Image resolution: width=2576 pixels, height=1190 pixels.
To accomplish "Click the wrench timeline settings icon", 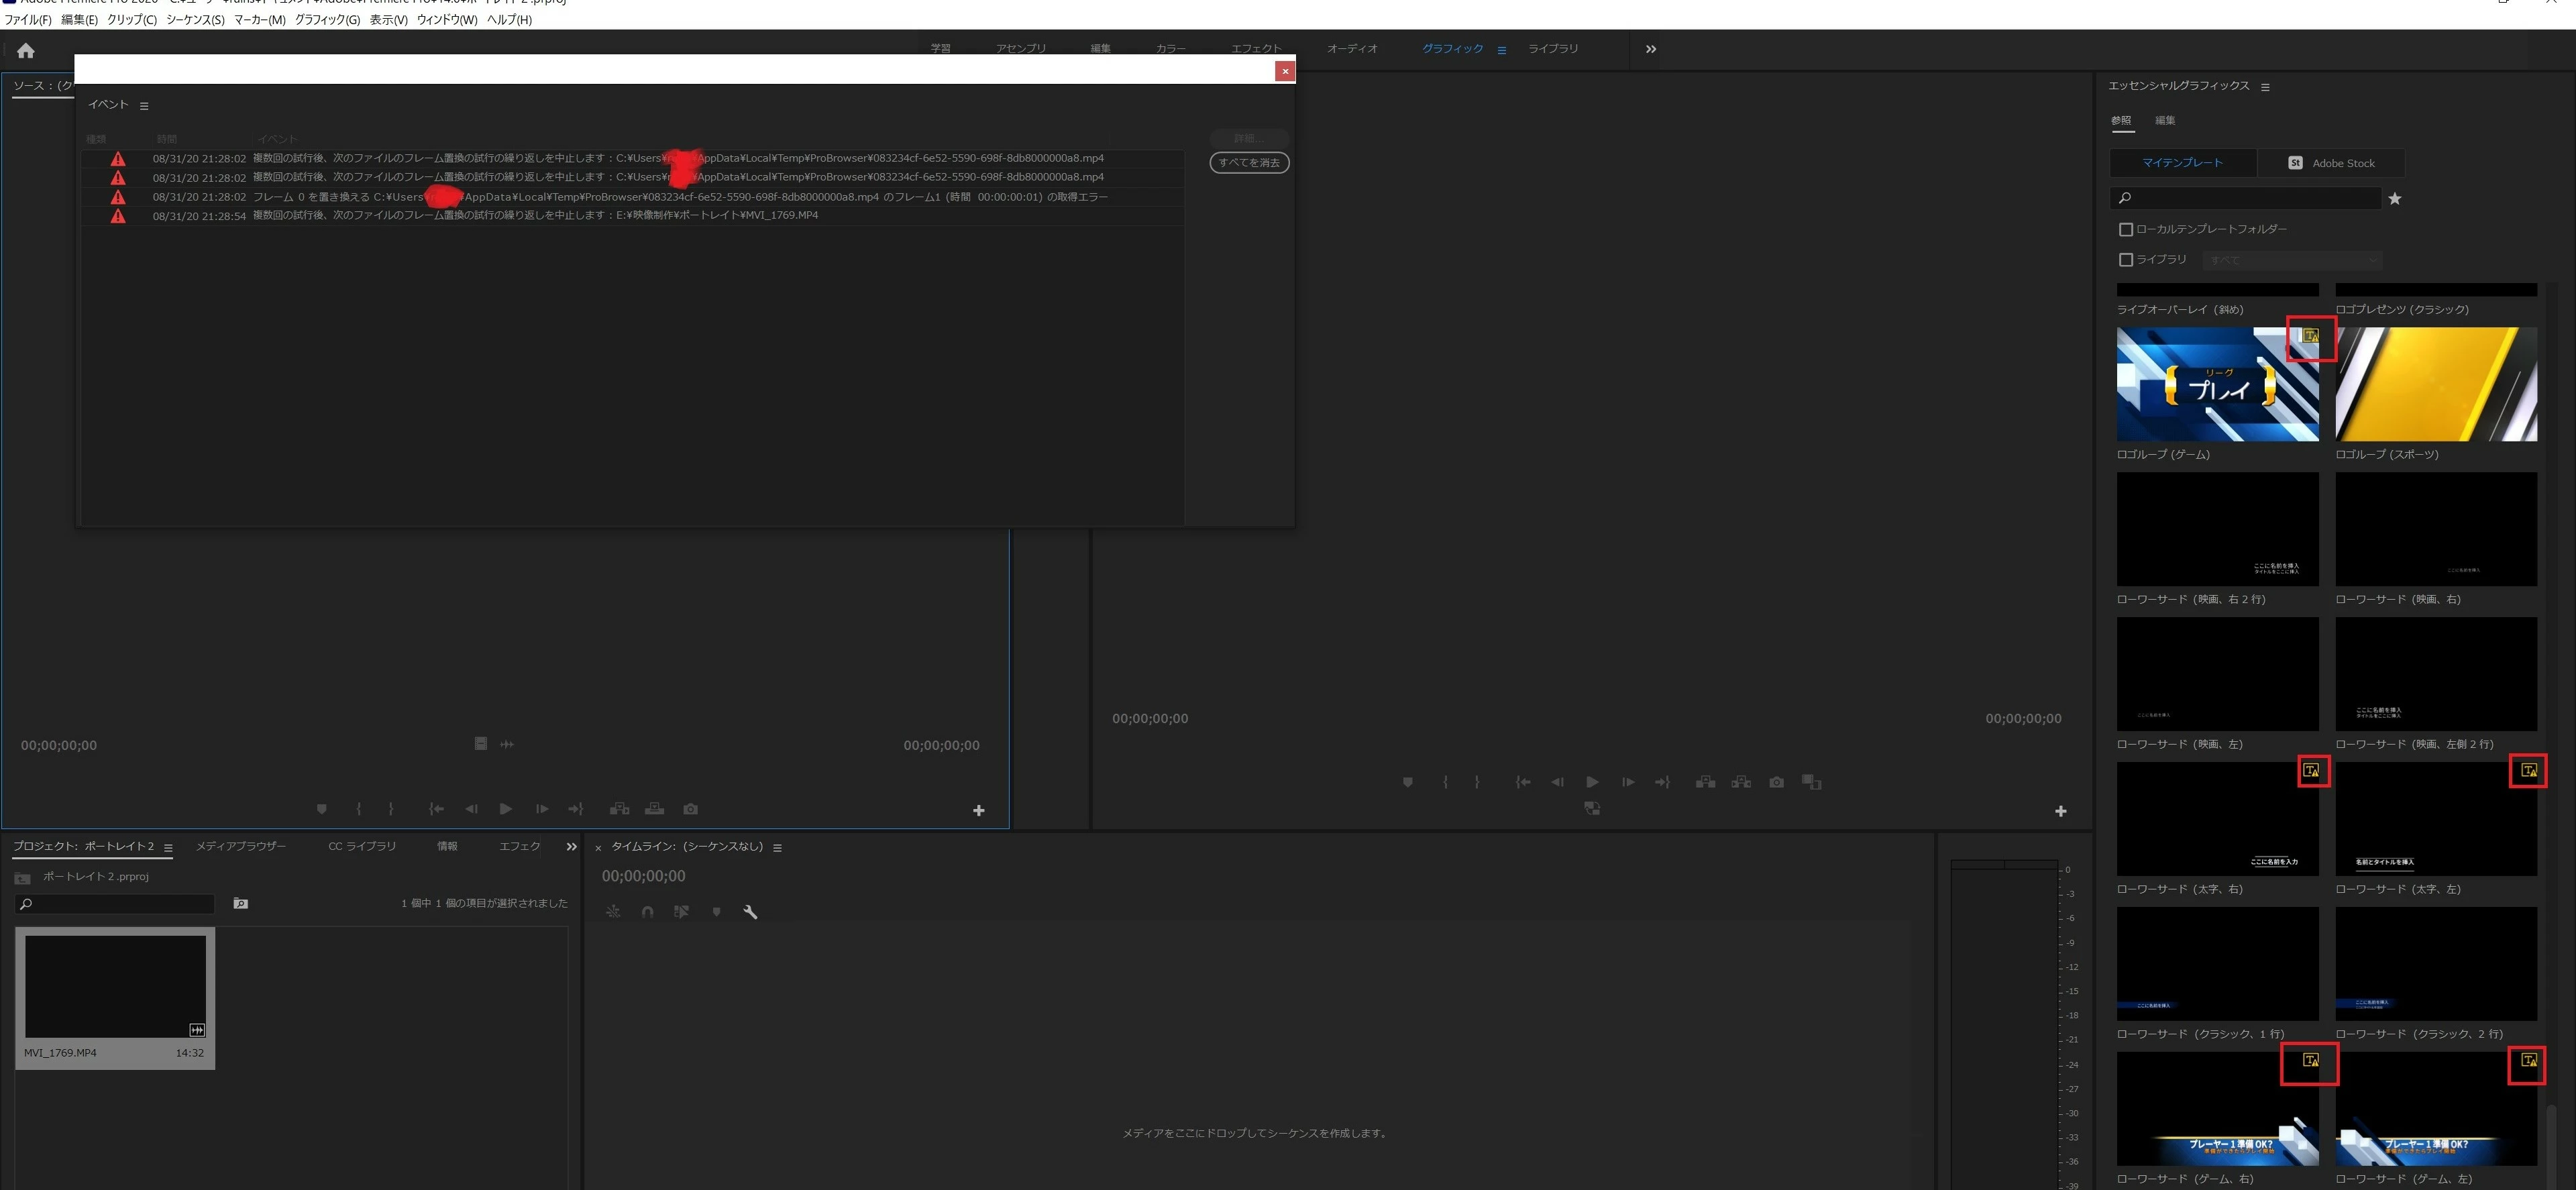I will [750, 912].
